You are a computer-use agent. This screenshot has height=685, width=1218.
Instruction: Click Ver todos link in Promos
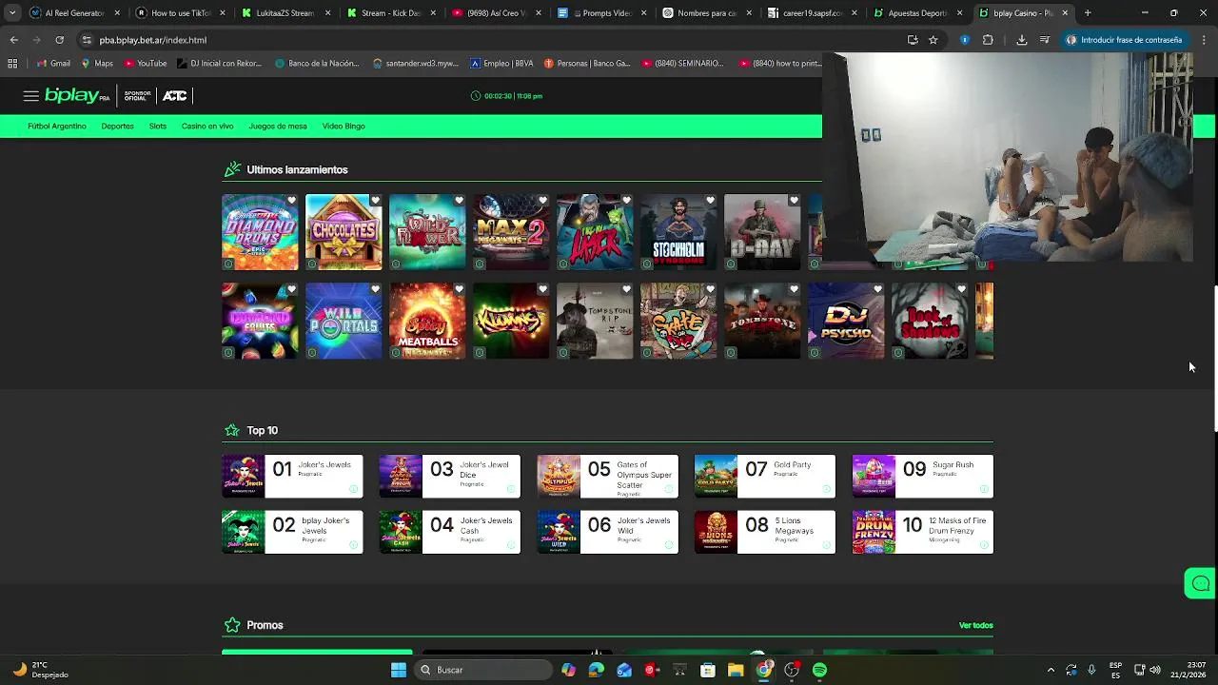coord(975,625)
